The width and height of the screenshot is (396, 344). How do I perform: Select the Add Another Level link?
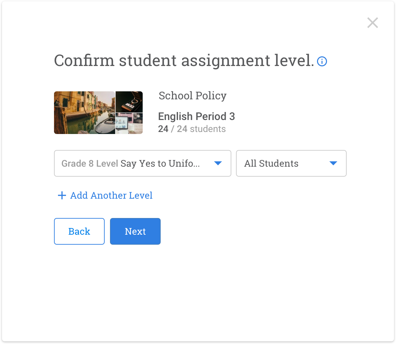click(111, 195)
